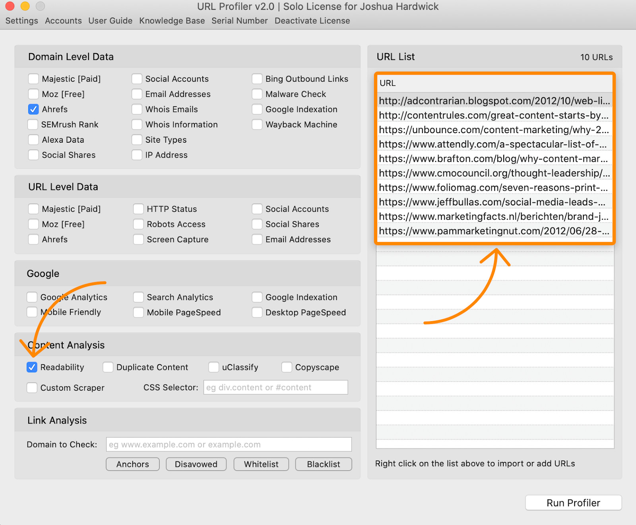
Task: Check Mobile PageSpeed under Google
Action: point(138,312)
